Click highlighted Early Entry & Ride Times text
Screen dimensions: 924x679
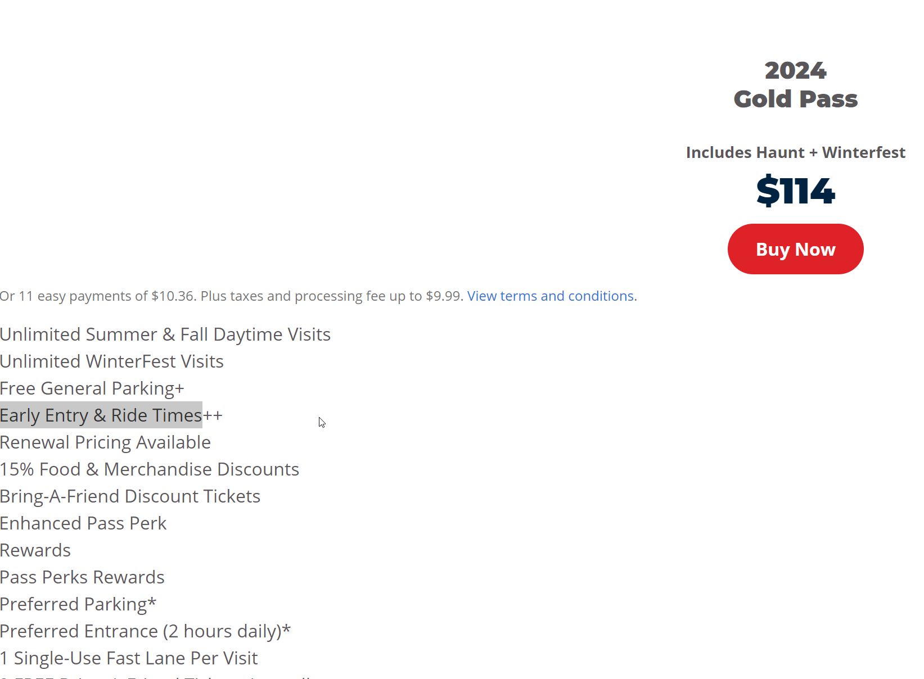point(101,415)
